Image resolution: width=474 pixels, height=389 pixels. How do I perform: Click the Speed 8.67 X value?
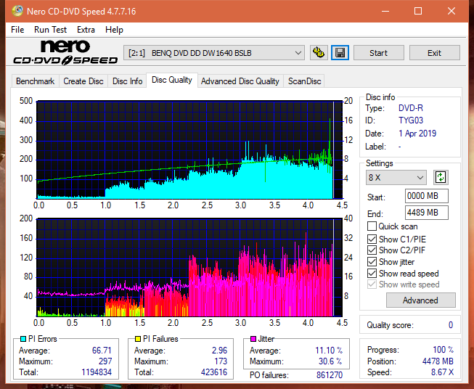coord(442,372)
